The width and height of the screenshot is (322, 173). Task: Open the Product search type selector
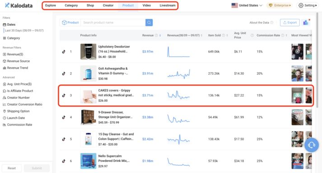point(70,23)
